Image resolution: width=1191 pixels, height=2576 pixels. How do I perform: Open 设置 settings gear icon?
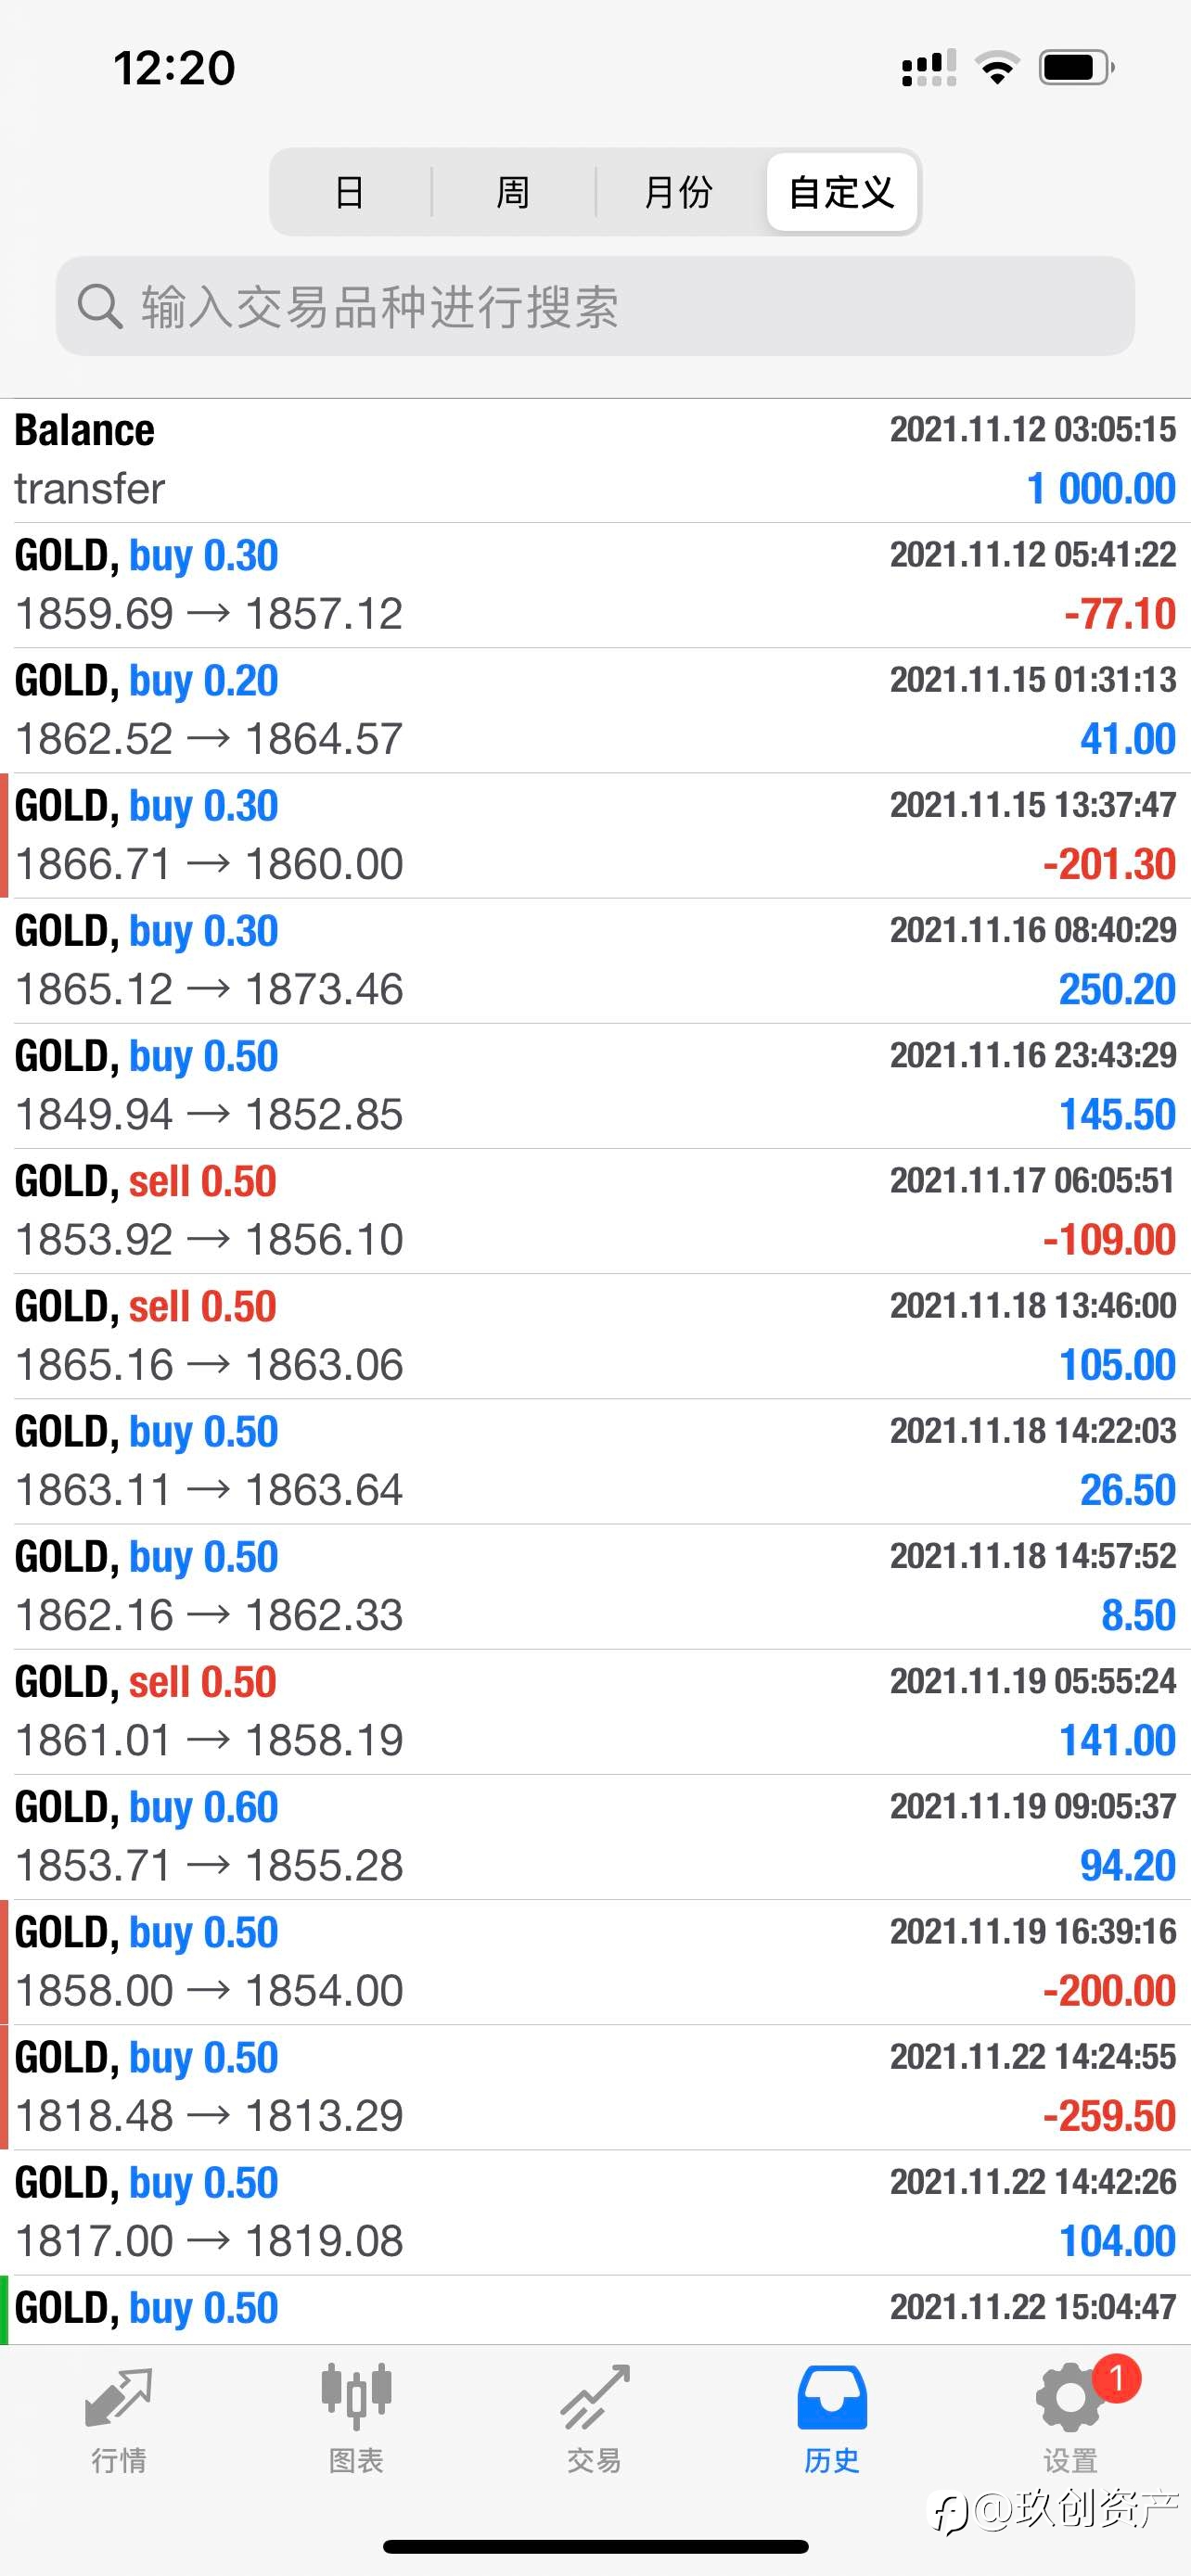[1069, 2399]
